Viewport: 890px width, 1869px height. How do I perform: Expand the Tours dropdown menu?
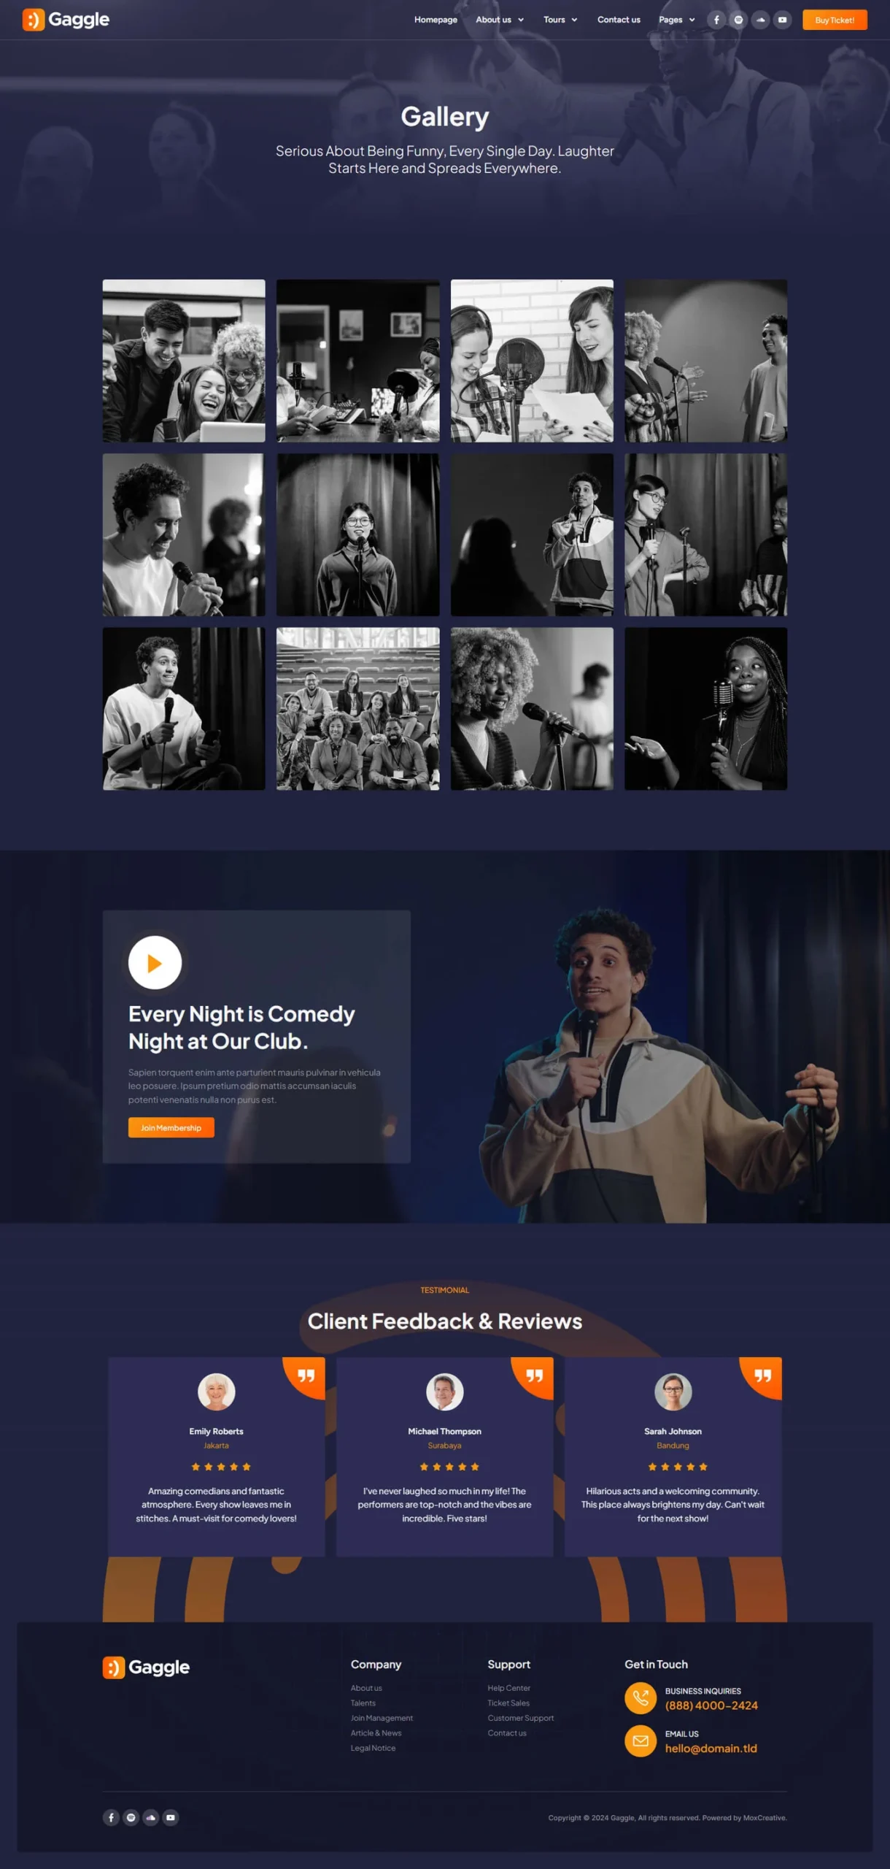(x=560, y=20)
